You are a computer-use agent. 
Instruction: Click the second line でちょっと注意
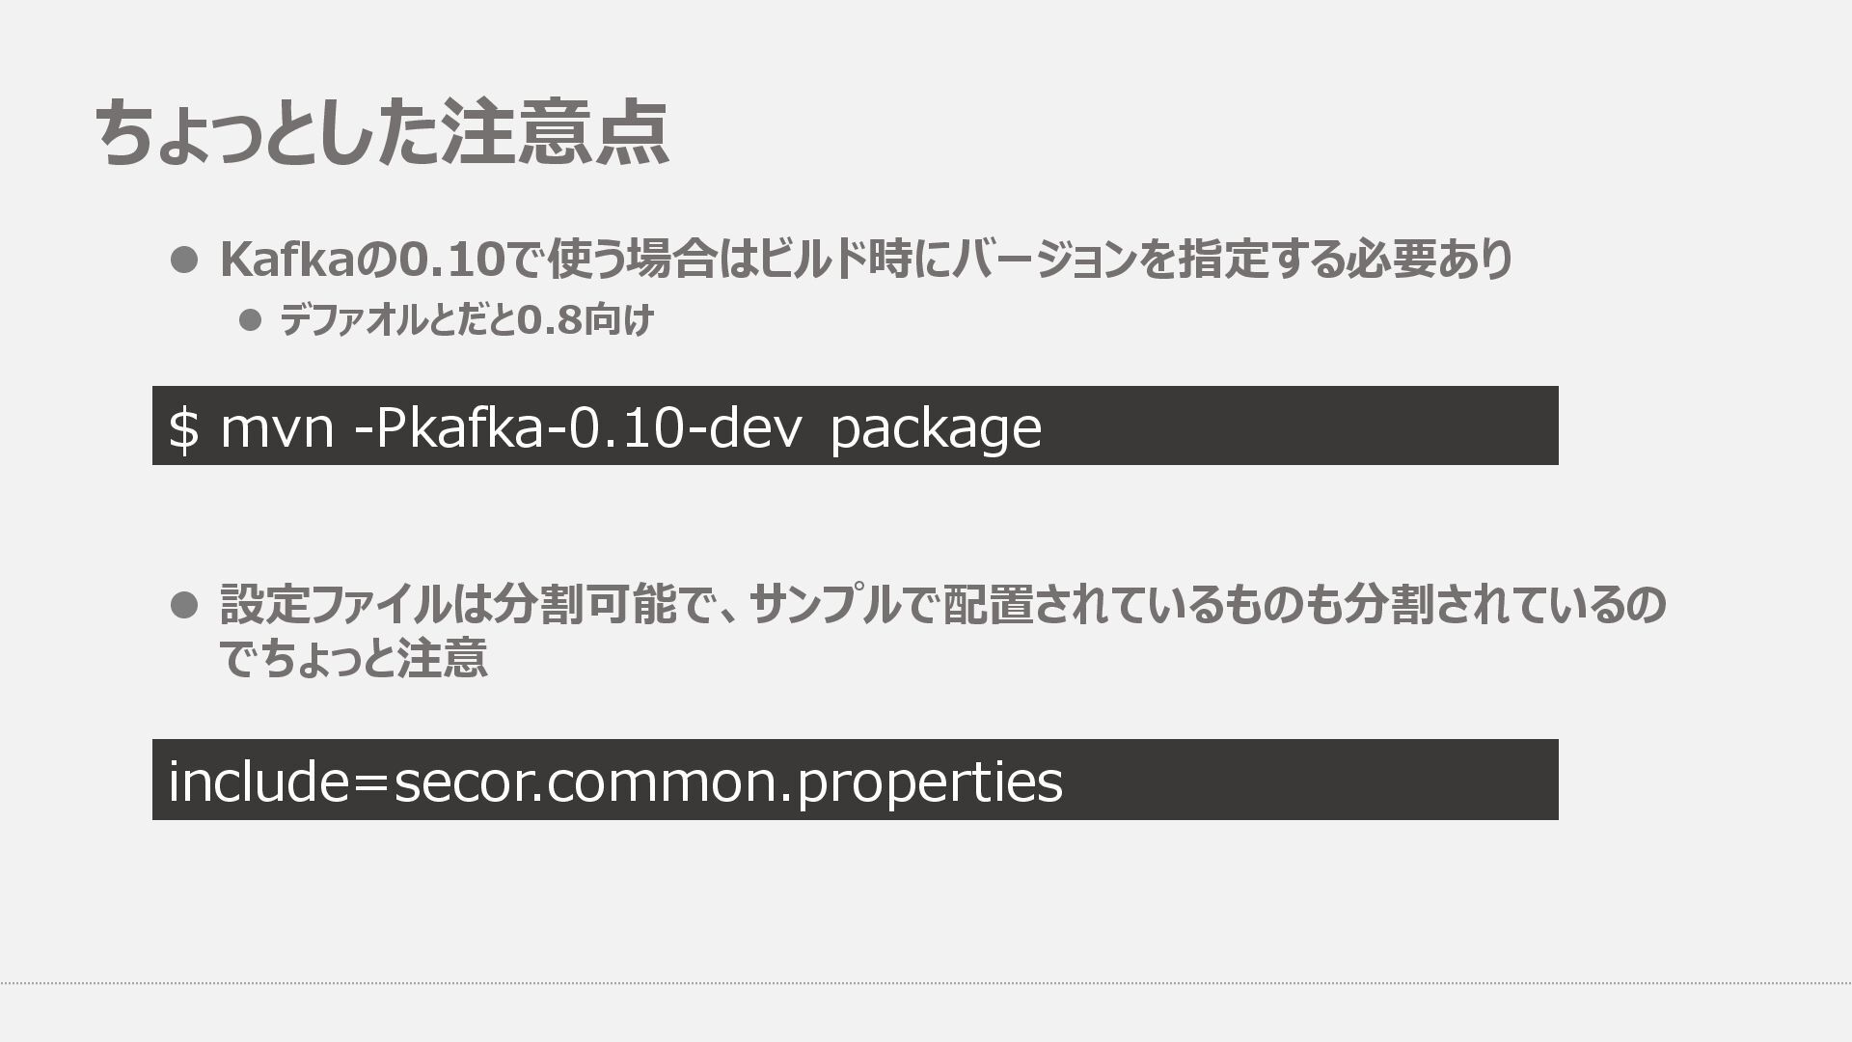[x=354, y=659]
